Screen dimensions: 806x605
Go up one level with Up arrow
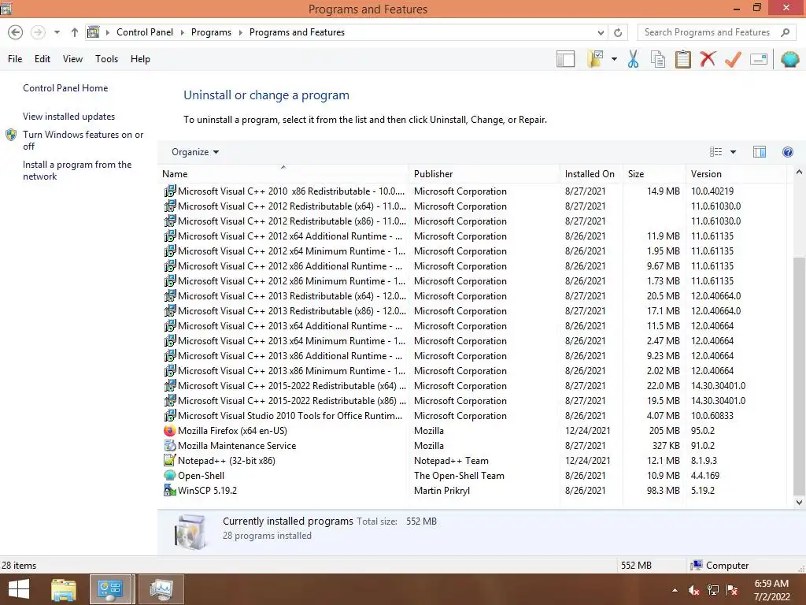[75, 32]
